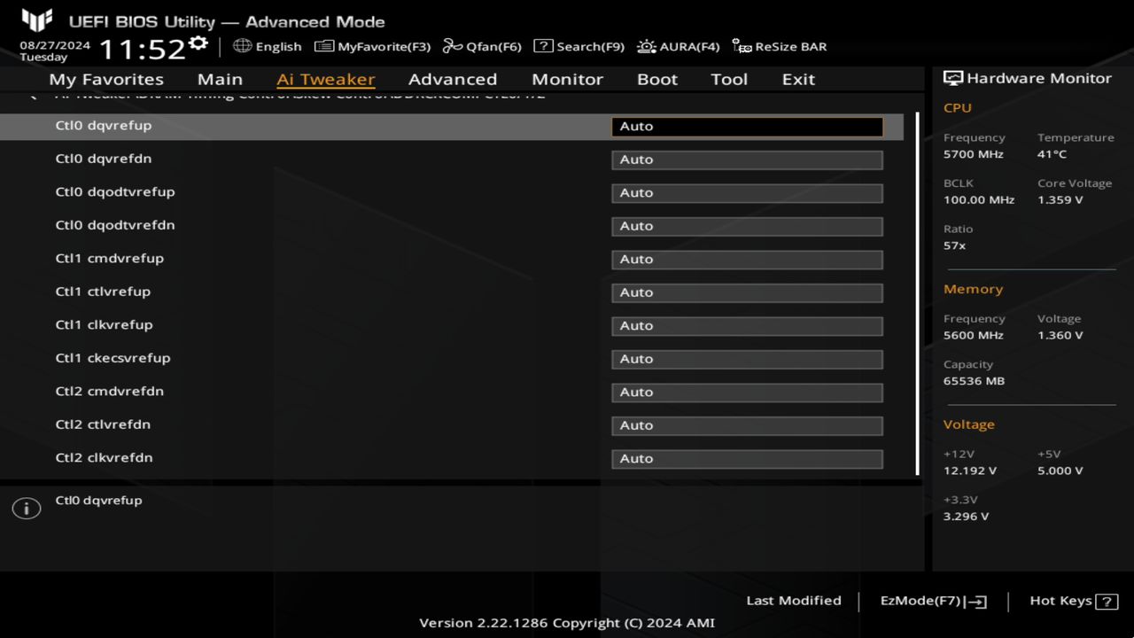Click the Hardware Monitor icon
The image size is (1134, 638).
click(x=953, y=78)
